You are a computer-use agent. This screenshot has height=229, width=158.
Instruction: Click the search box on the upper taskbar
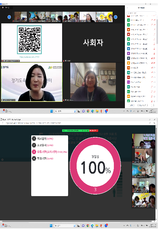65,111
